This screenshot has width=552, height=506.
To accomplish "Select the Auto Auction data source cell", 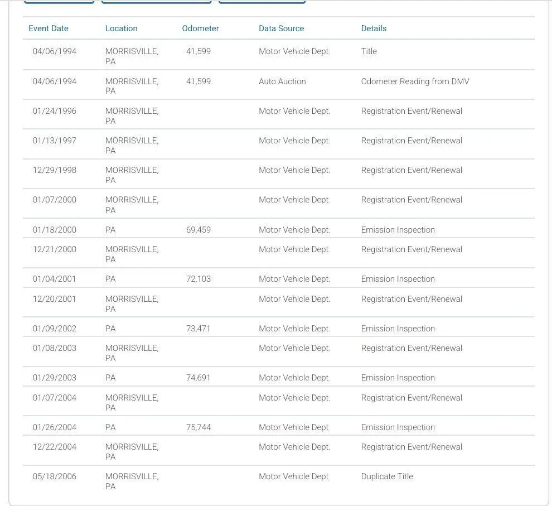I will pyautogui.click(x=282, y=81).
